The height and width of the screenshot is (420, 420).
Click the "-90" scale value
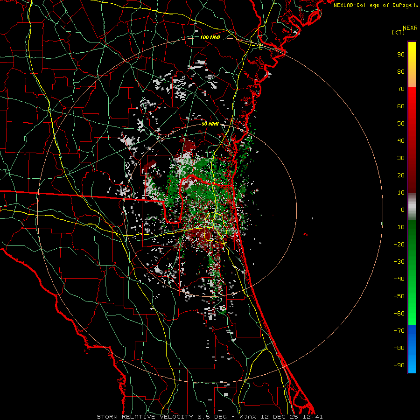coord(399,365)
